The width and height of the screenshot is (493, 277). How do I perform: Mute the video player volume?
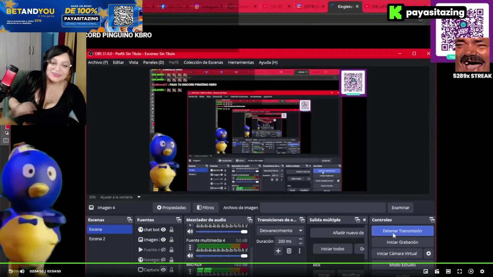(x=22, y=271)
